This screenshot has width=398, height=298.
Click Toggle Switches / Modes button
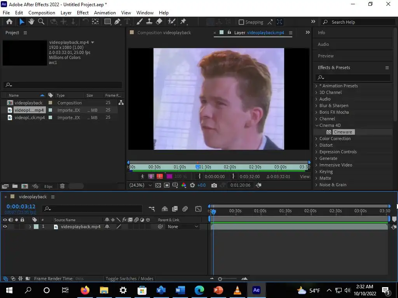pyautogui.click(x=129, y=279)
